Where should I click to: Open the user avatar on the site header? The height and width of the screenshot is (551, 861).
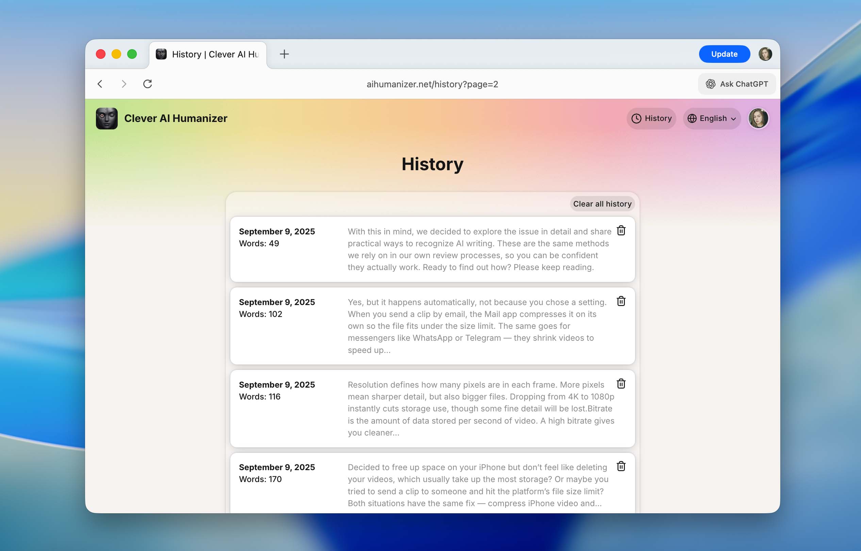click(758, 119)
